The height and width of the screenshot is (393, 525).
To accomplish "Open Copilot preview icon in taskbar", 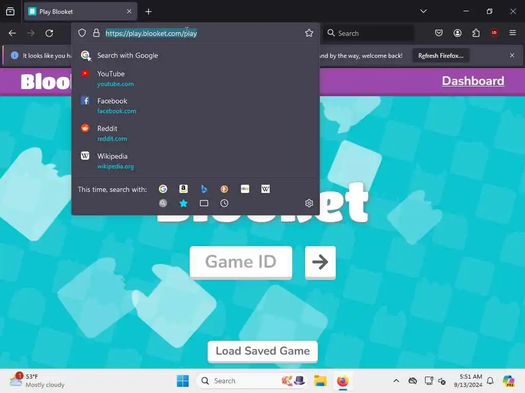I will 509,381.
